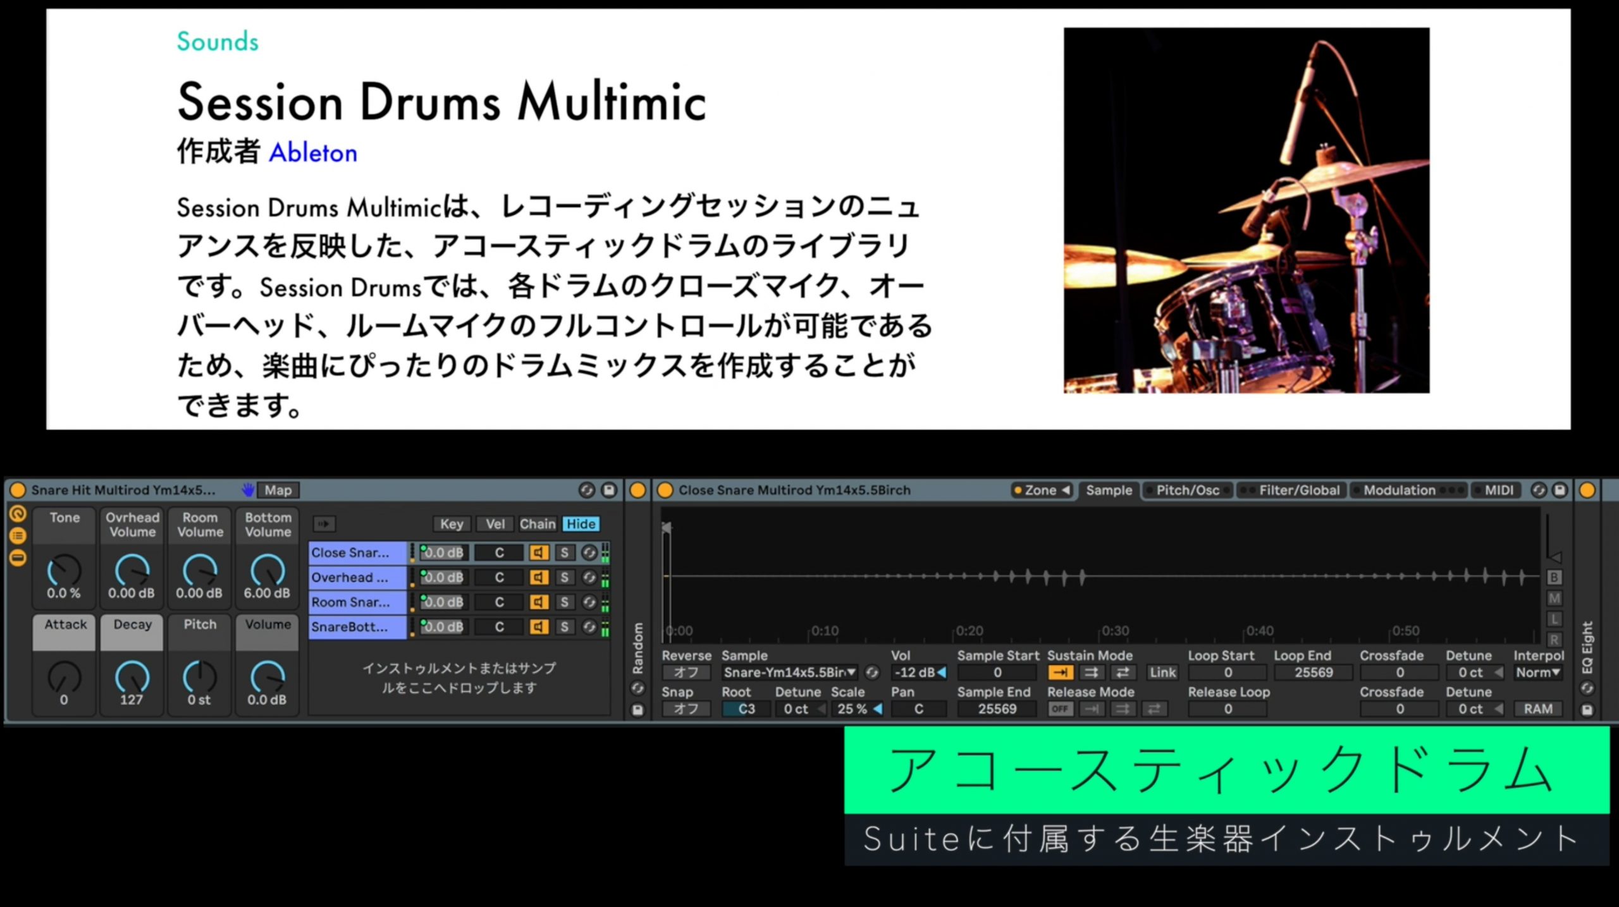
Task: Mute the Overhead chain speaker icon
Action: click(538, 578)
